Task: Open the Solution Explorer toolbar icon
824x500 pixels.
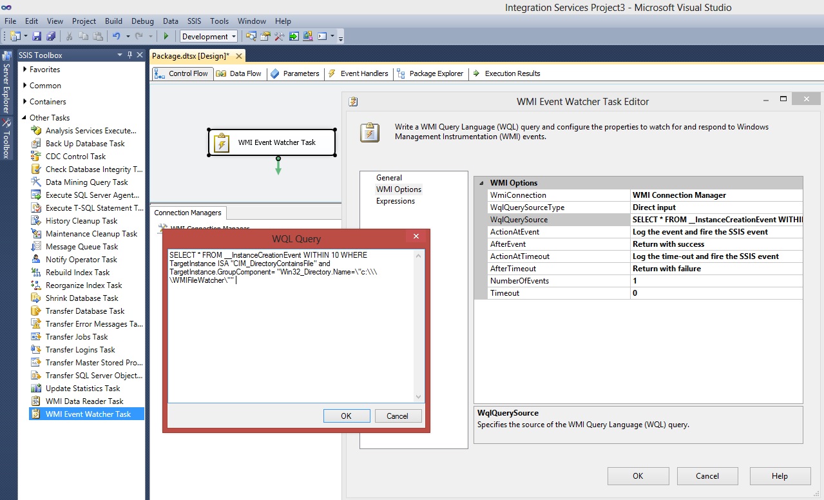Action: (251, 36)
